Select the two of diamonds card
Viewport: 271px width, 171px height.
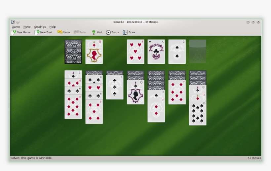click(156, 110)
